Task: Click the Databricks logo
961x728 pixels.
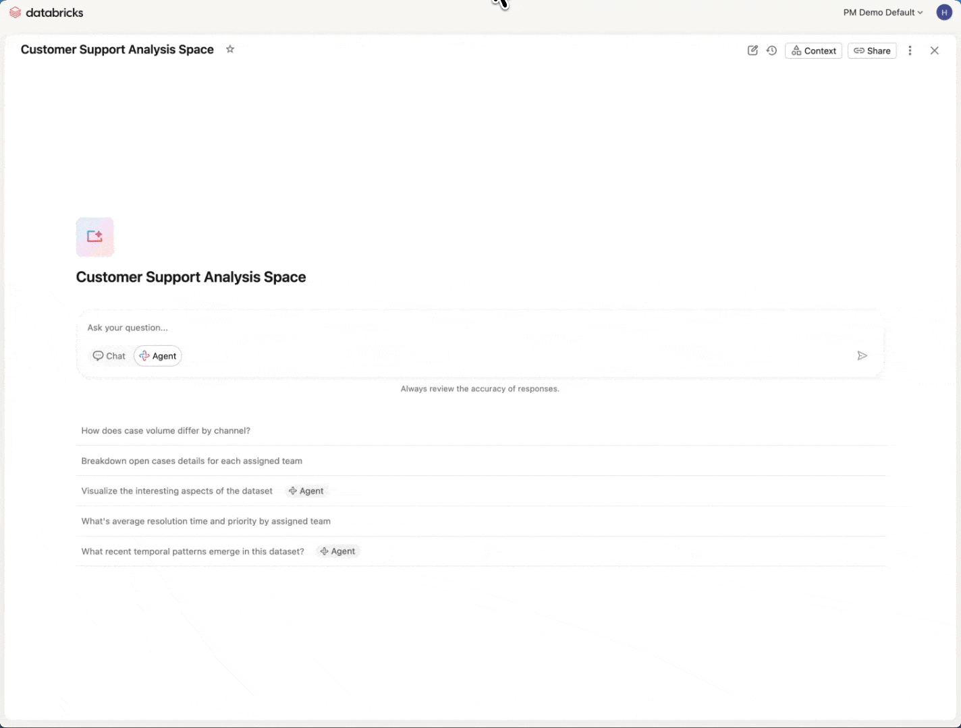Action: tap(46, 12)
